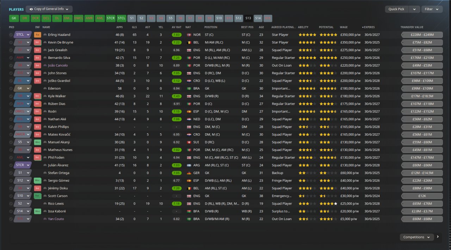The width and height of the screenshot is (451, 250).
Task: Click the Germany flag for Stefan Ortega
Action: tap(189, 173)
